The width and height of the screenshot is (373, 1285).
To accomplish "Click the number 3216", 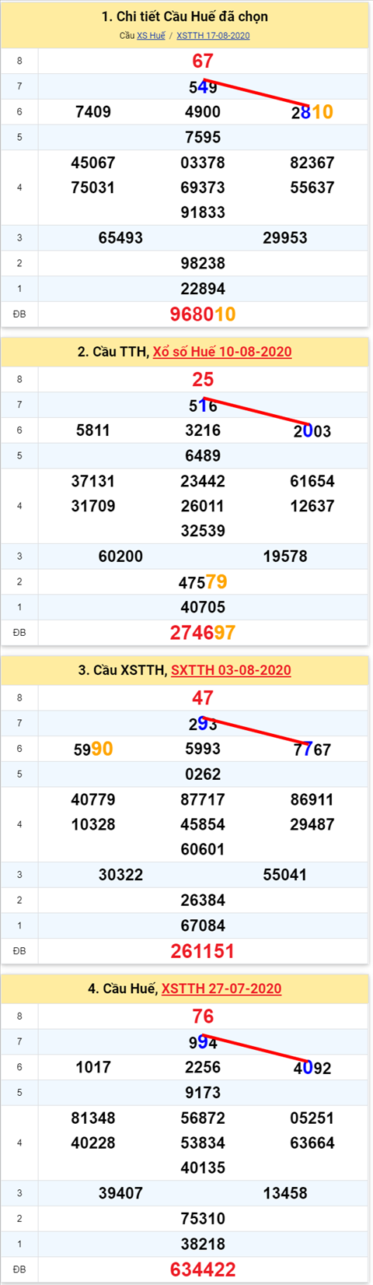I will (203, 430).
